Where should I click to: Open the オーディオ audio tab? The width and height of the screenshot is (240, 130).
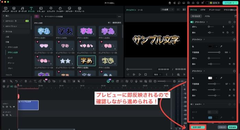tap(23, 9)
